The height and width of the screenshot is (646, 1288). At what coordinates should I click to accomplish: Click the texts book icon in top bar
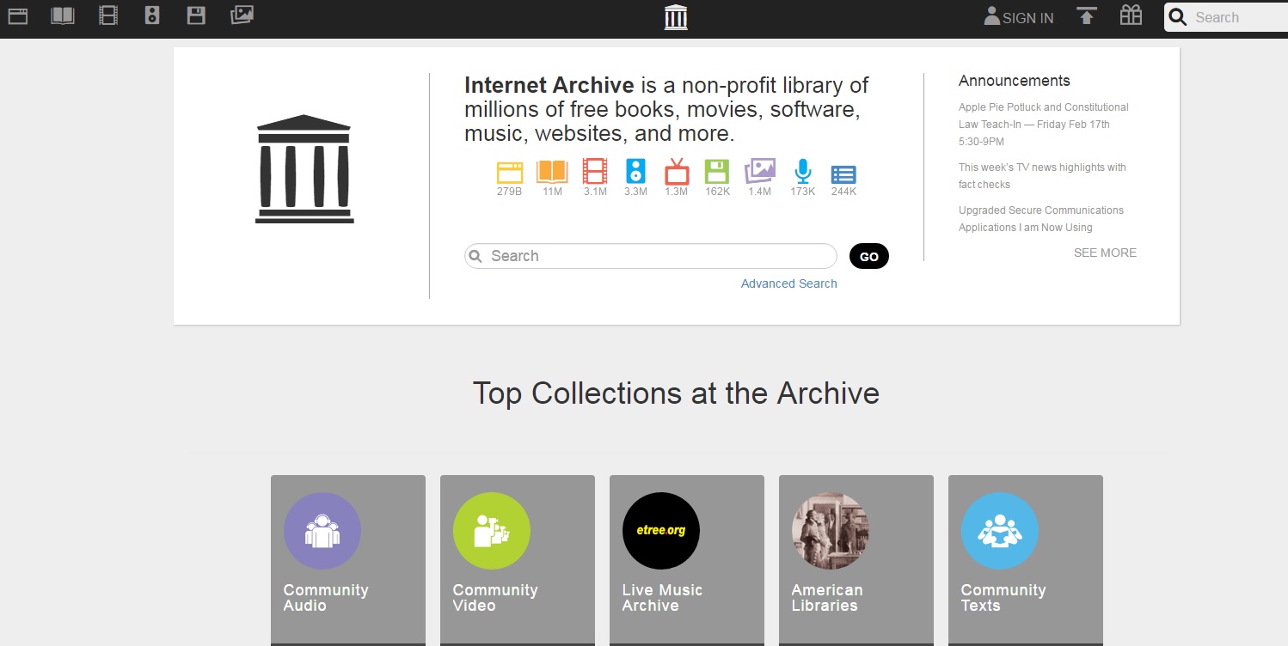click(x=63, y=15)
